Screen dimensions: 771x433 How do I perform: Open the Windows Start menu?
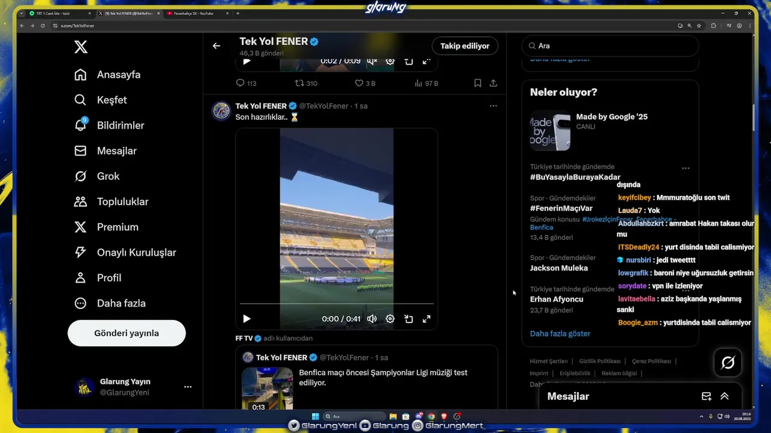pos(315,416)
